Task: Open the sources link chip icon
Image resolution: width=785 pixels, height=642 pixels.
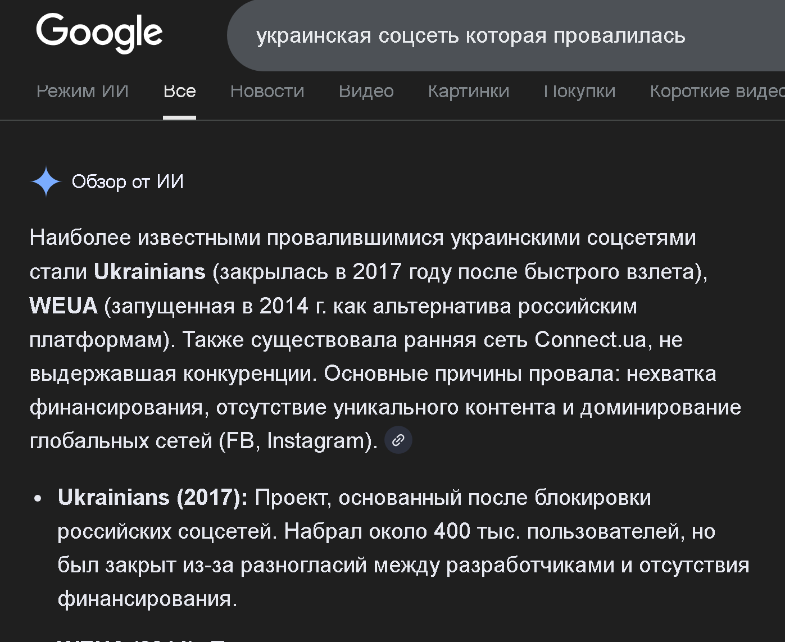Action: coord(398,440)
